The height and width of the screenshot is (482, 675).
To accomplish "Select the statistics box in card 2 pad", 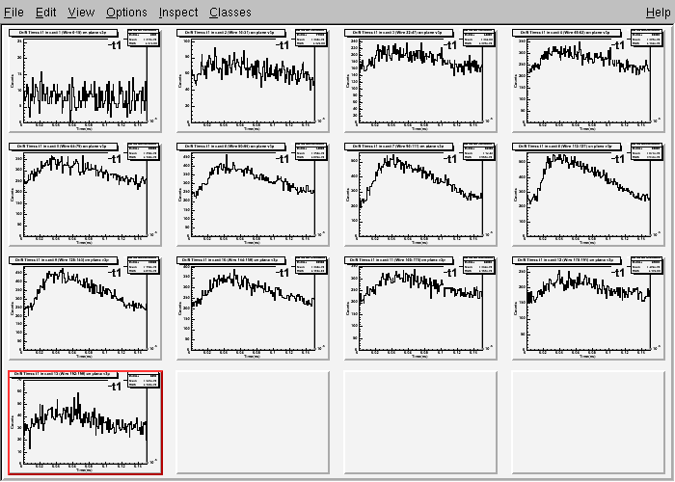I will [x=311, y=38].
